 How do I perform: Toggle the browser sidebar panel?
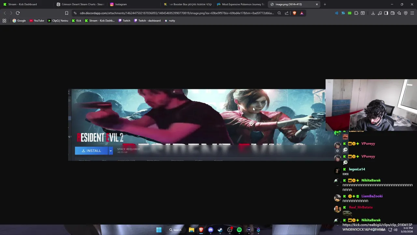coord(386,13)
